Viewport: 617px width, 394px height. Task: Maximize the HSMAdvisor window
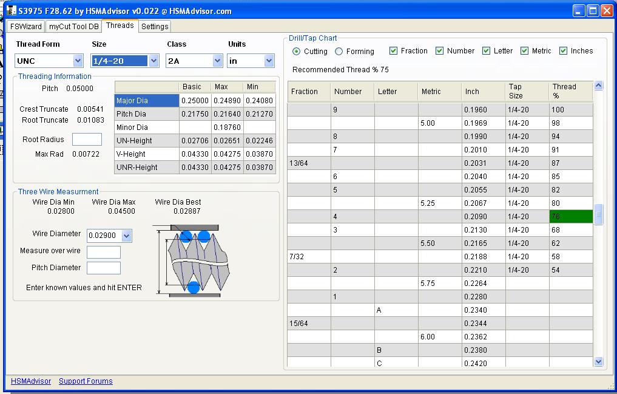click(593, 10)
